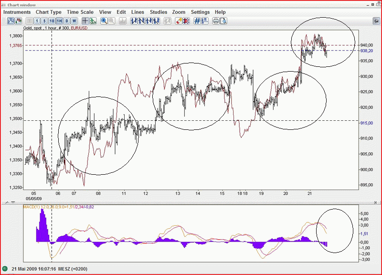
Task: Toggle the crosshair cursor tool
Action: (x=85, y=21)
